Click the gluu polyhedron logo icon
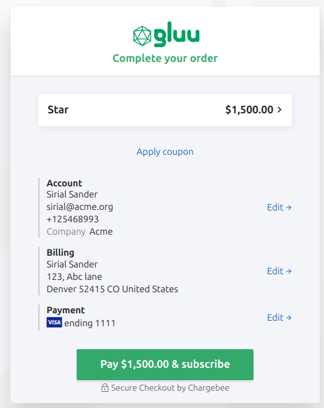The width and height of the screenshot is (324, 408). coord(142,36)
